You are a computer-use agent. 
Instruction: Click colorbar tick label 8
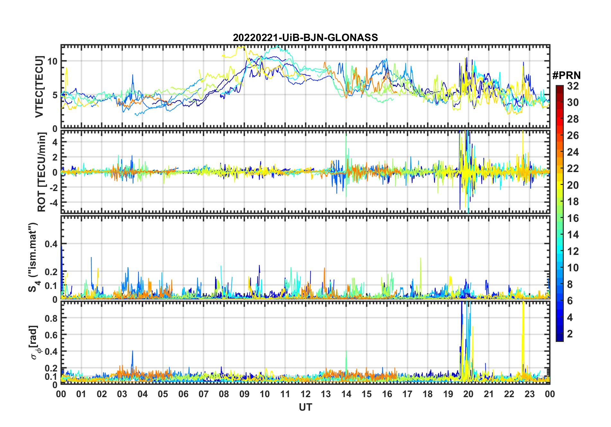[570, 284]
